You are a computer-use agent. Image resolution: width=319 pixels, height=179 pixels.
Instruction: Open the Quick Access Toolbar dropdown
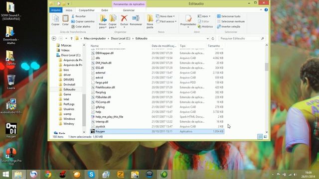pos(69,3)
